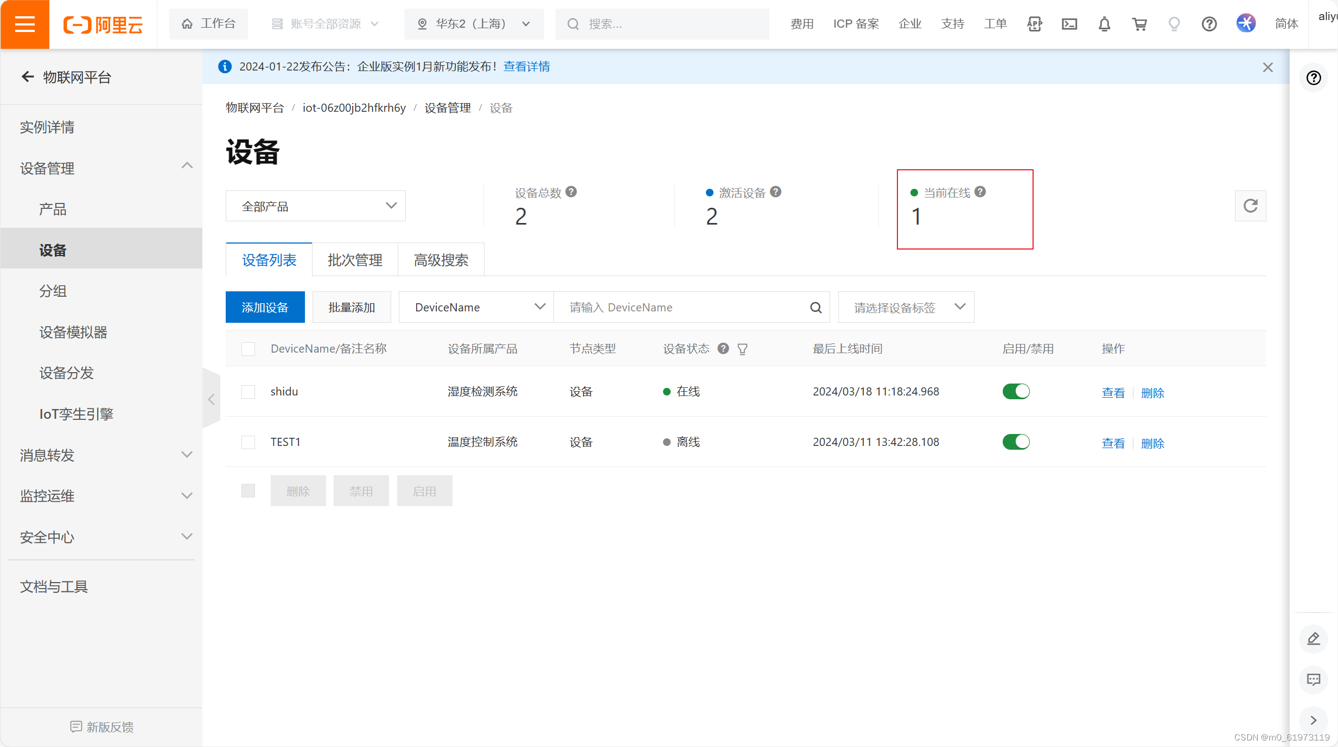Disable the shidu device toggle
1338x747 pixels.
1016,391
